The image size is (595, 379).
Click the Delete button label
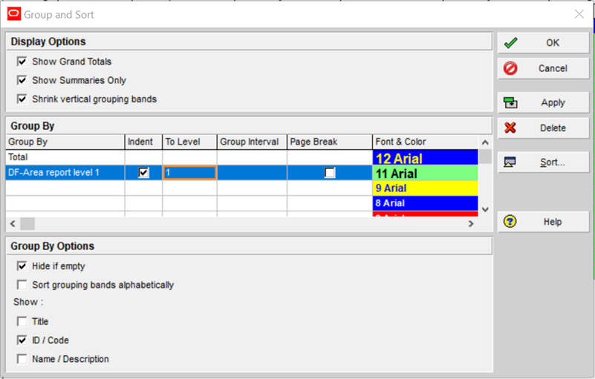click(553, 128)
